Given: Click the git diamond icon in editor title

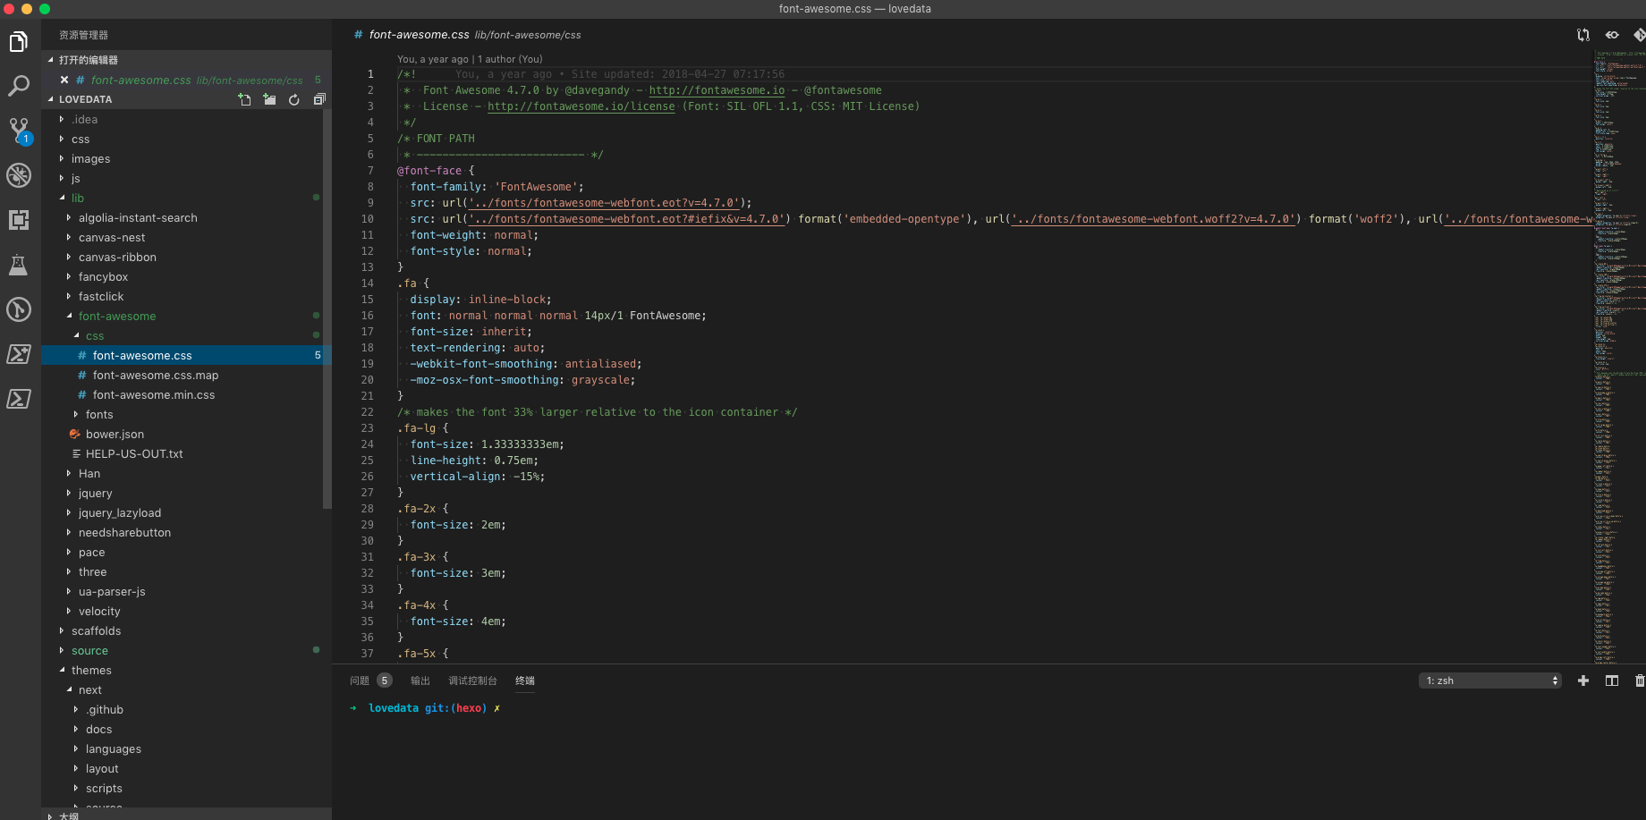Looking at the screenshot, I should pyautogui.click(x=1639, y=35).
